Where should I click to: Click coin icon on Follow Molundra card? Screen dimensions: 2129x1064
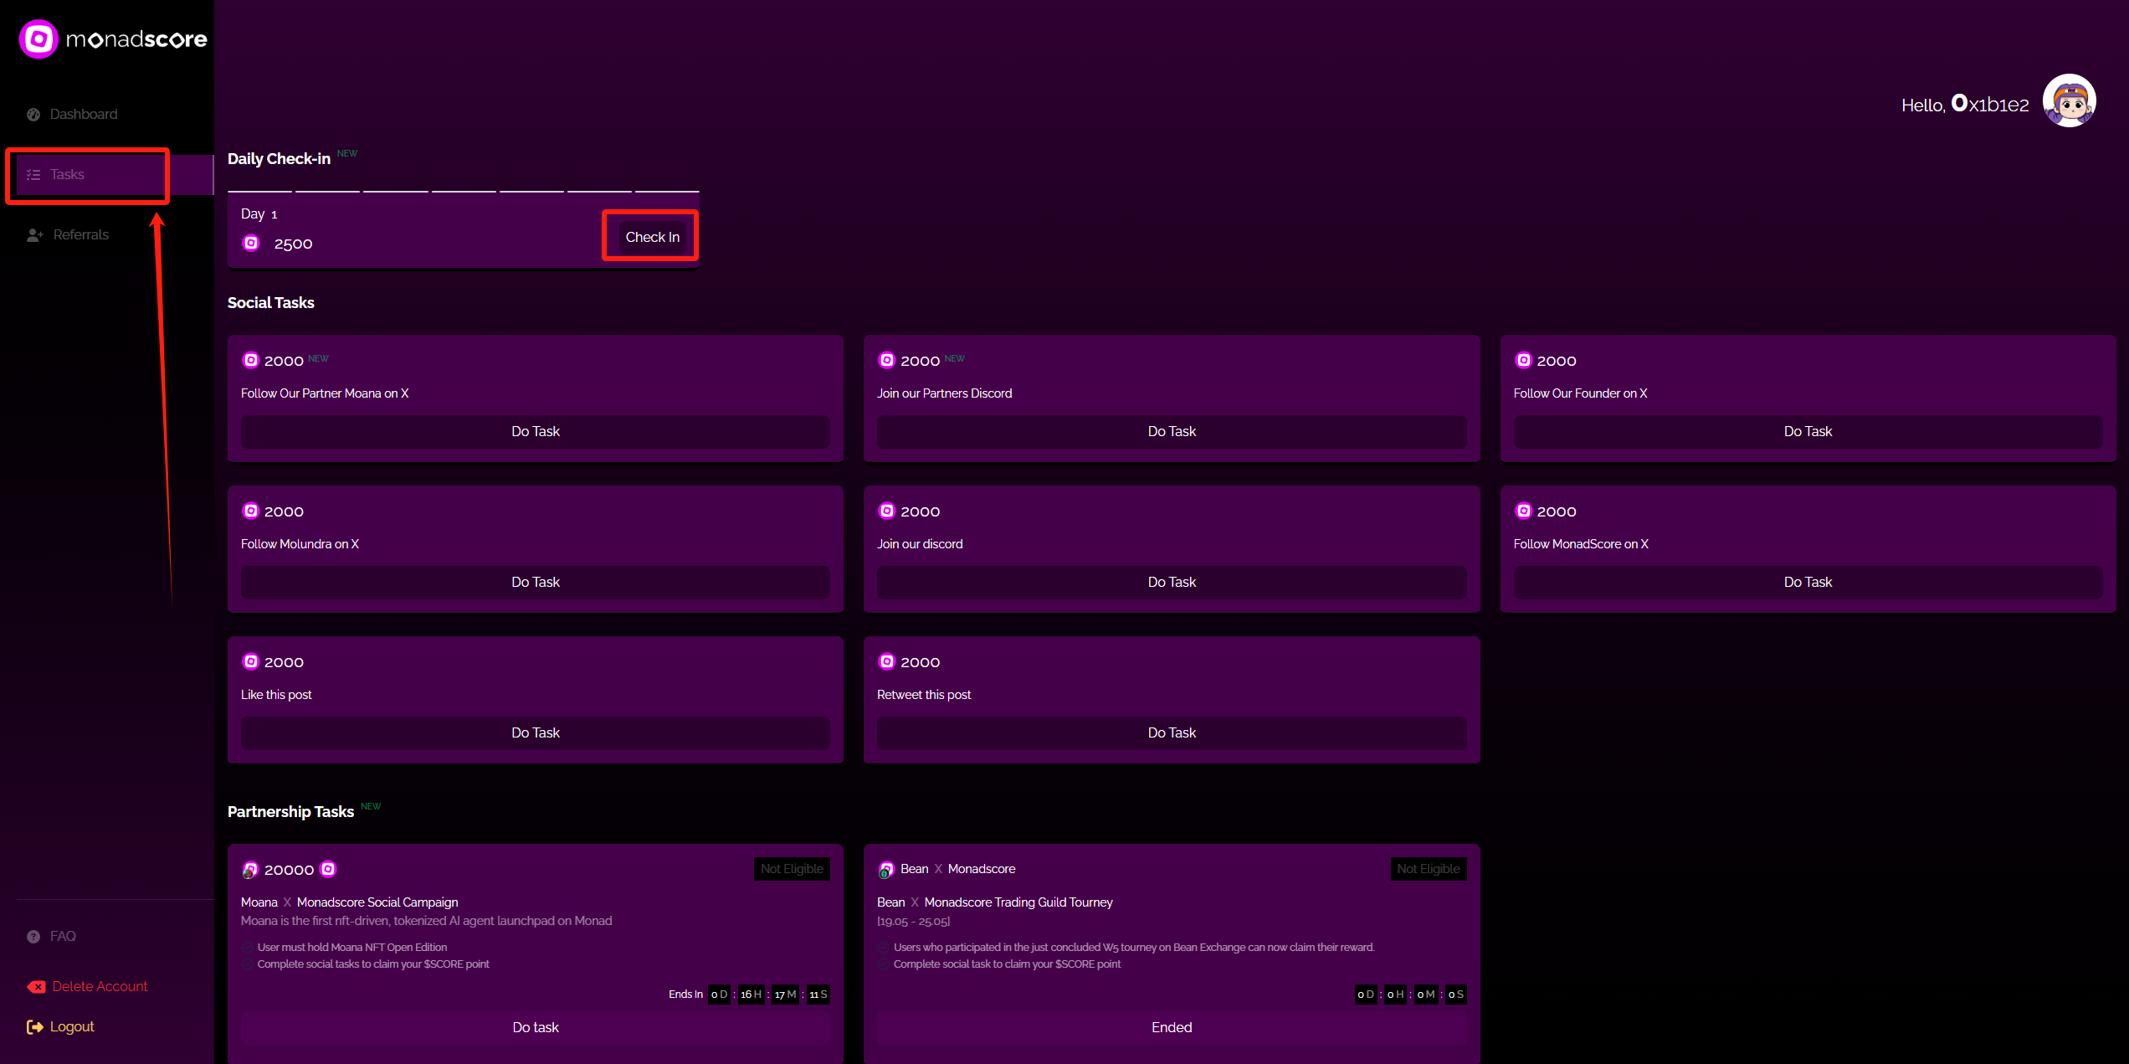250,511
